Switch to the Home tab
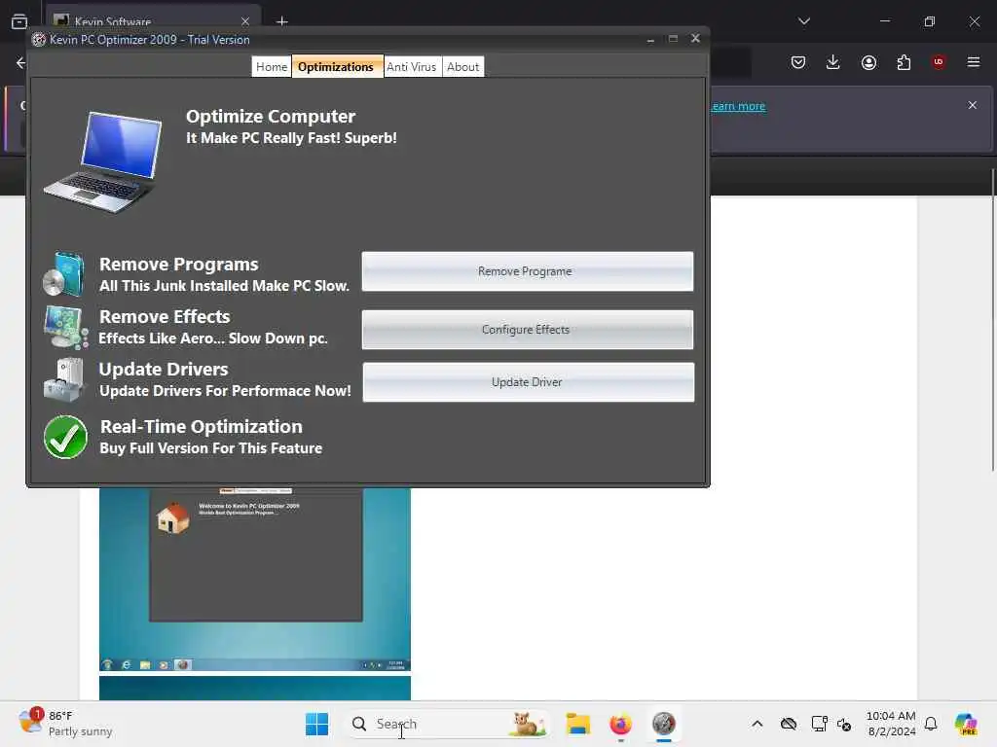This screenshot has height=747, width=997. [272, 67]
